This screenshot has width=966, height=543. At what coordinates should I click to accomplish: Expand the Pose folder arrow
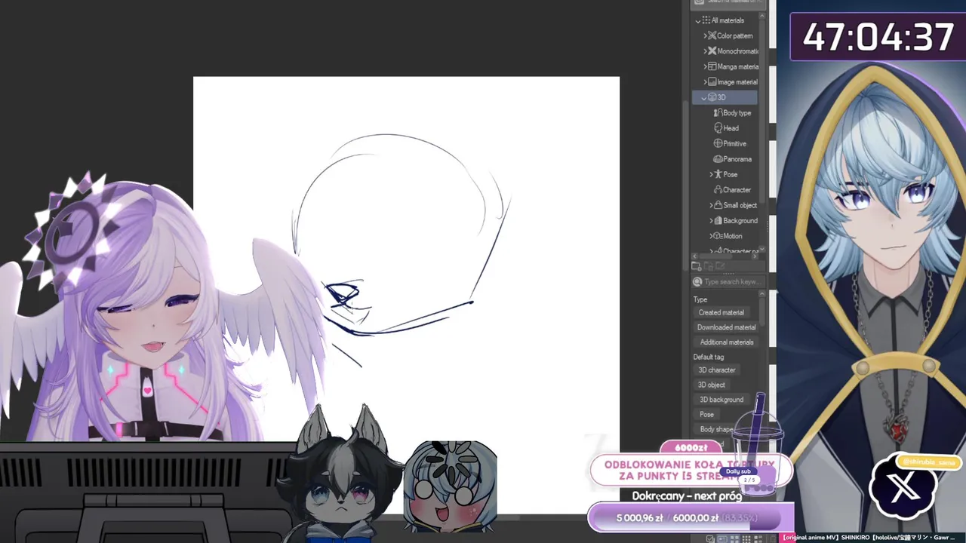tap(712, 175)
